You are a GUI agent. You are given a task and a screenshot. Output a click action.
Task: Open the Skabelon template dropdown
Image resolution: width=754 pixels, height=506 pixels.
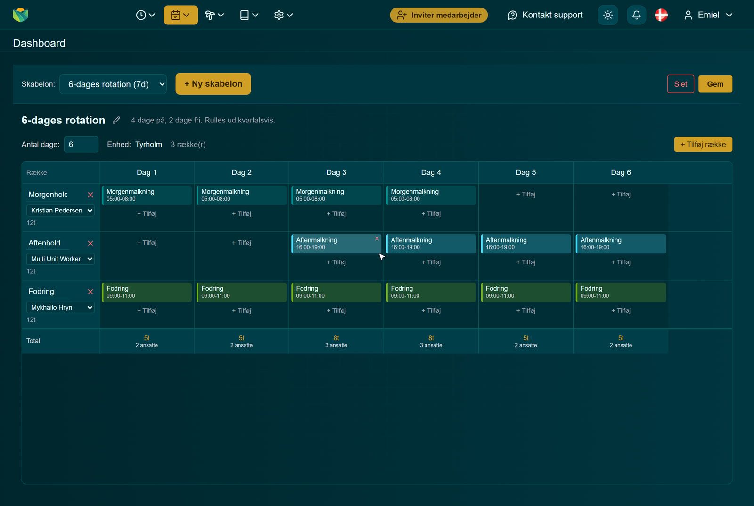113,84
